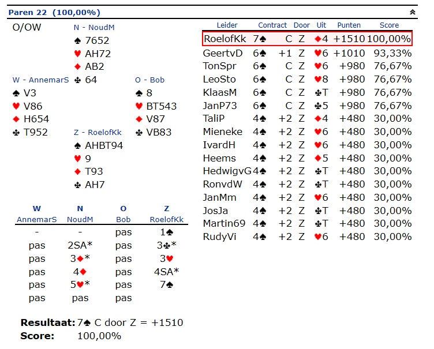Click the Uit column header

point(321,25)
